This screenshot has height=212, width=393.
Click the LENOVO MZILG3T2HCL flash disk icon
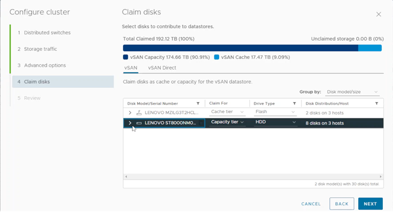coord(139,112)
